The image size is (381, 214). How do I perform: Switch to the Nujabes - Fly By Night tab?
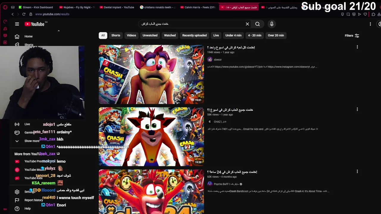pos(77,7)
